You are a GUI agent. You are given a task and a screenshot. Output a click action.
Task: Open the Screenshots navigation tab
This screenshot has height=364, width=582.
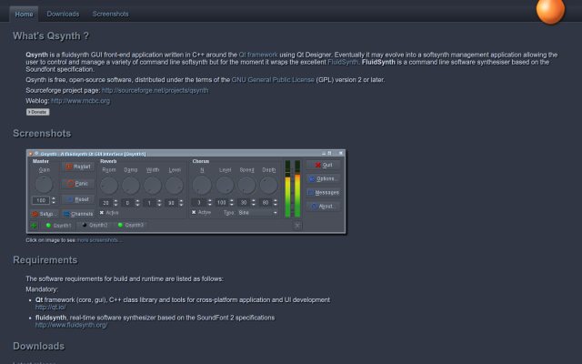click(111, 15)
